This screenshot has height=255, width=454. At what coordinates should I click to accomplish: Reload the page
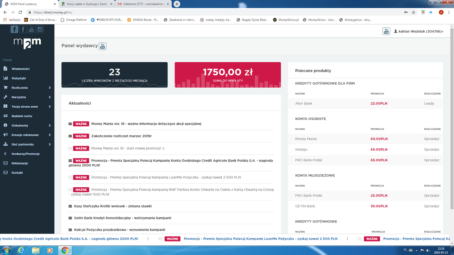pyautogui.click(x=20, y=12)
